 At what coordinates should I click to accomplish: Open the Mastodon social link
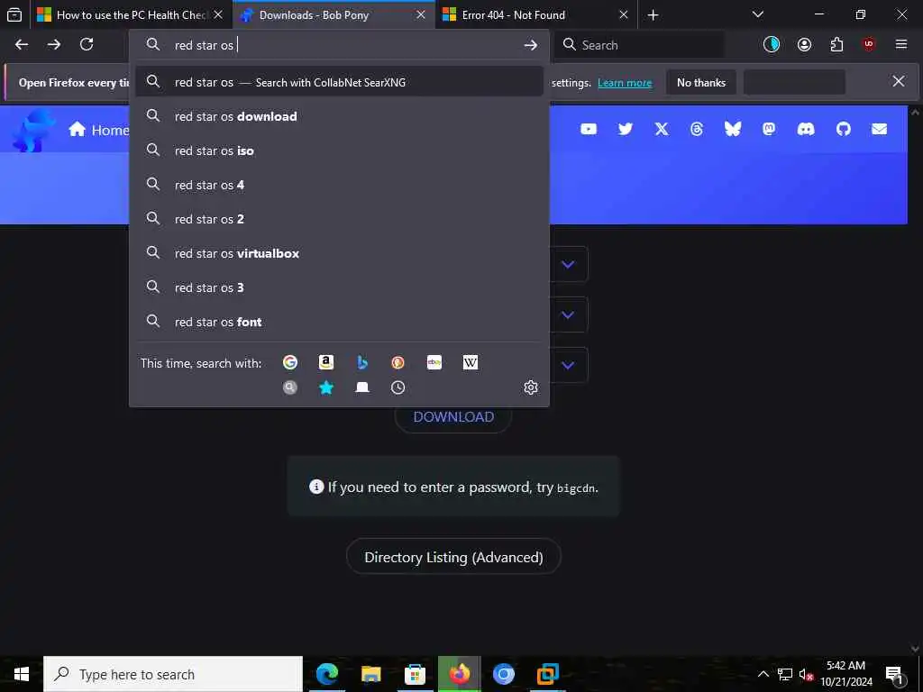tap(769, 129)
